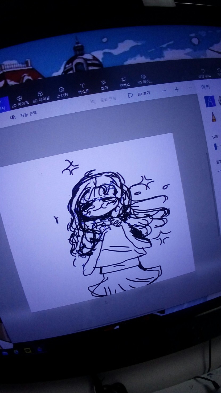Select the 스티커 (Stickers) tool

pos(62,92)
